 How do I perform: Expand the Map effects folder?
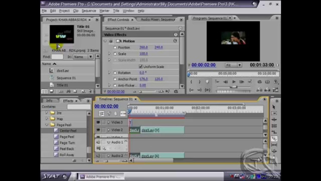tap(47, 119)
